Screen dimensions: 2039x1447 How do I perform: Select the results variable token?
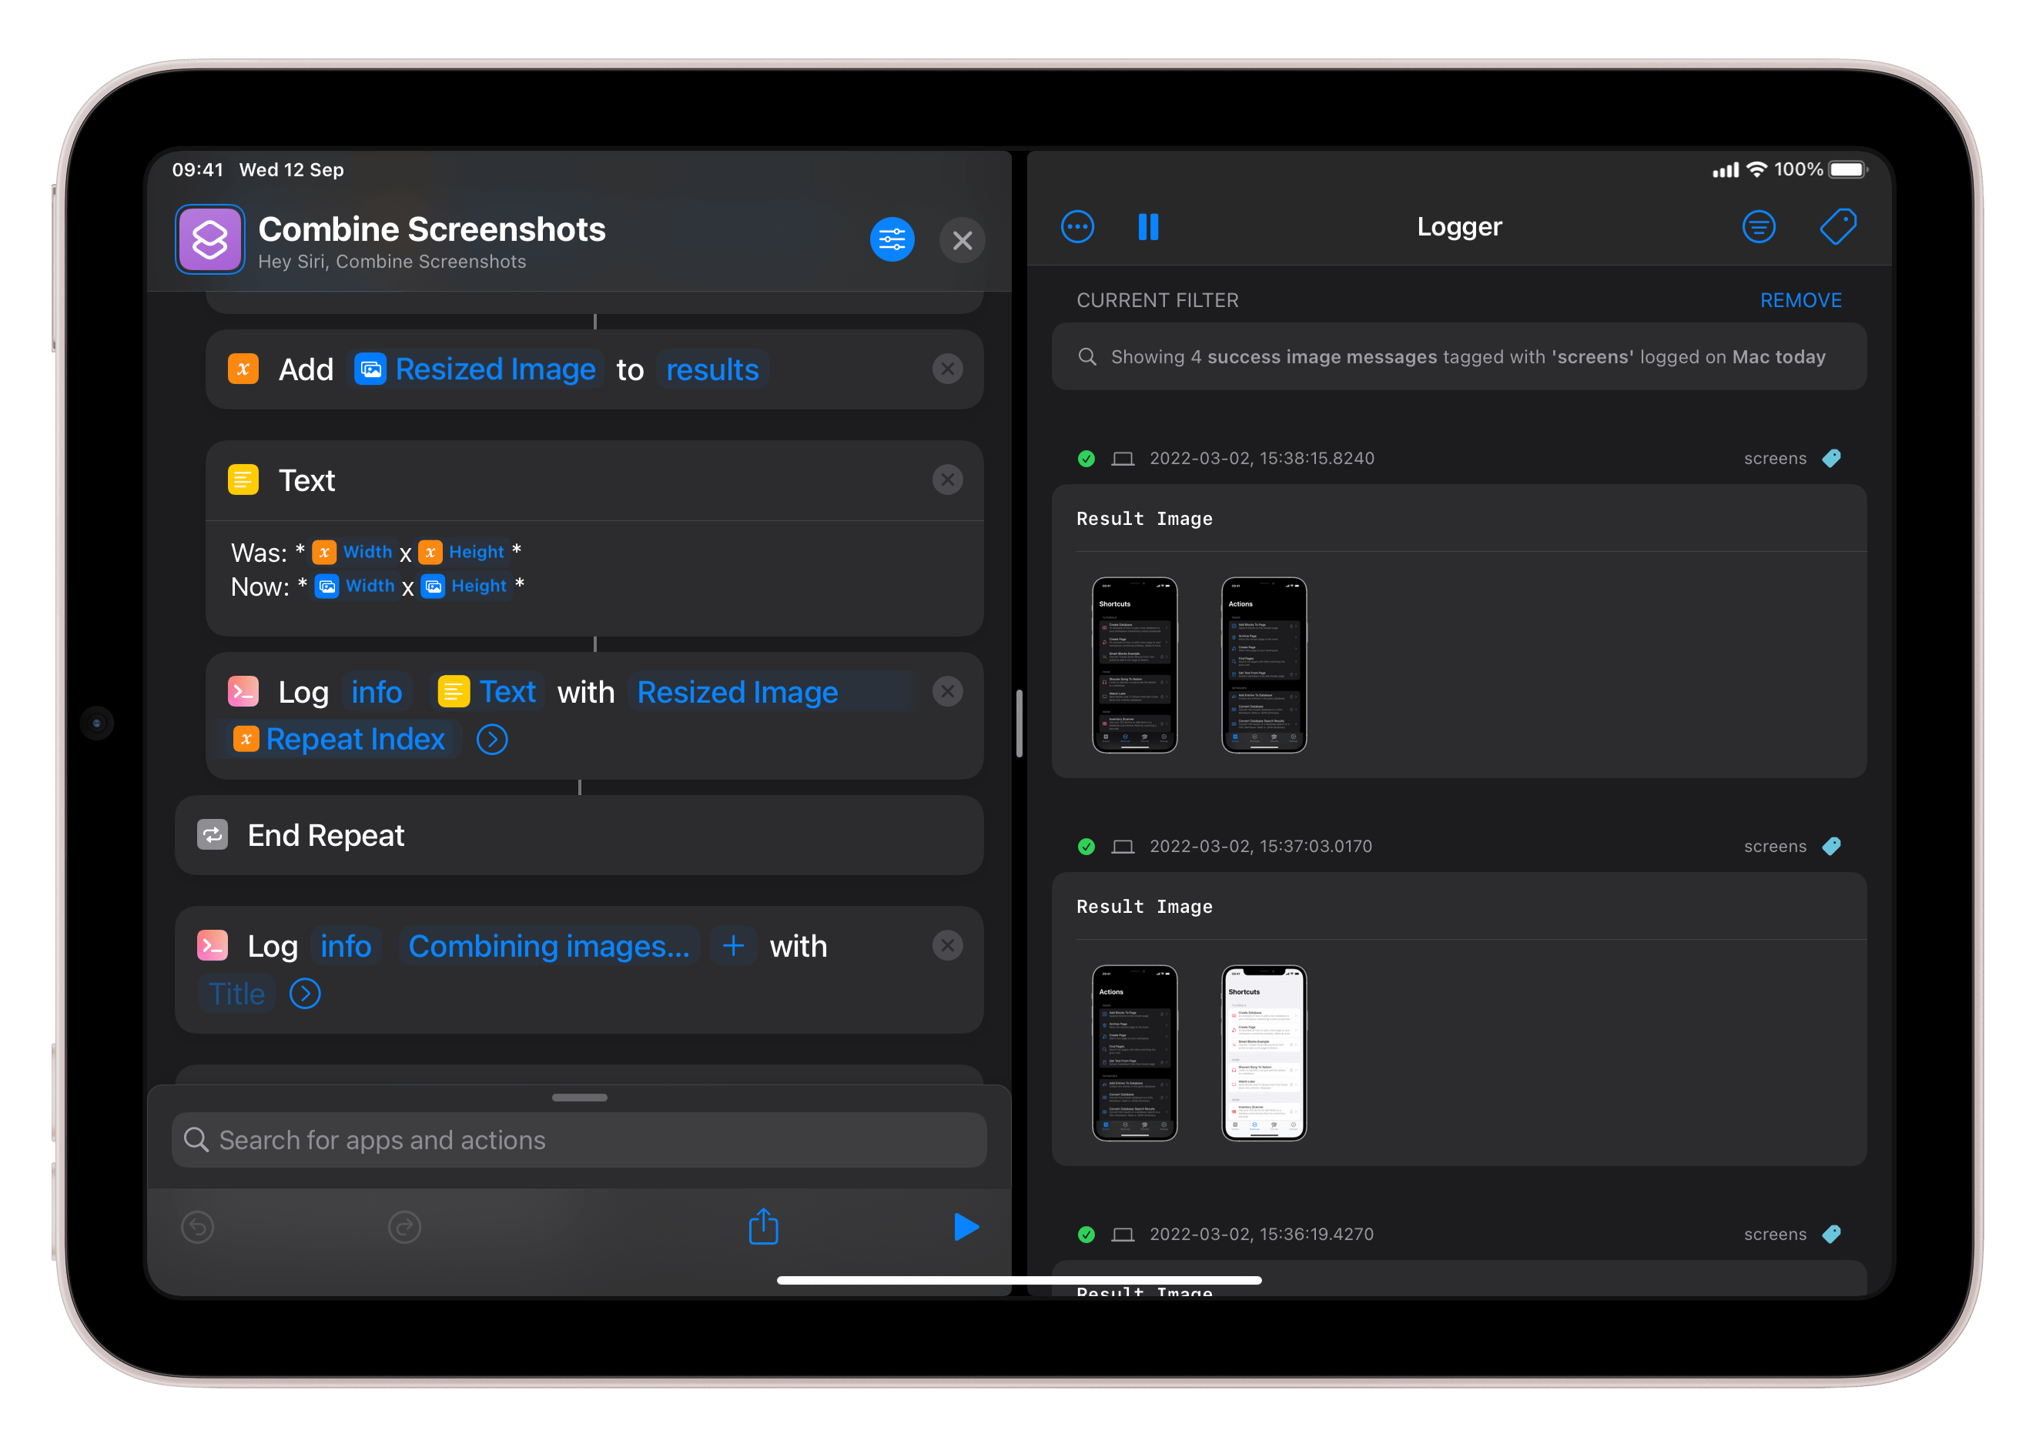click(712, 369)
